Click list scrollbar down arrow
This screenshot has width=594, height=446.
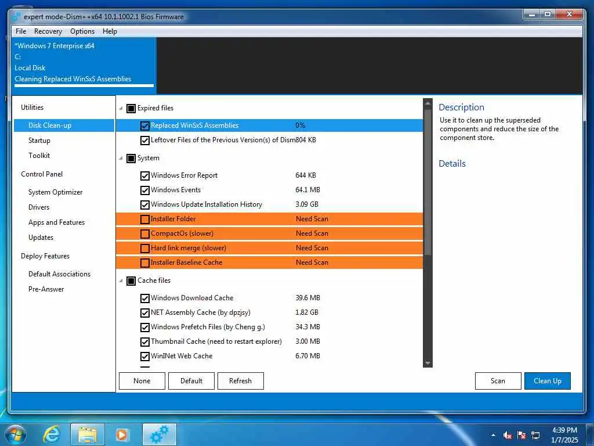point(428,364)
